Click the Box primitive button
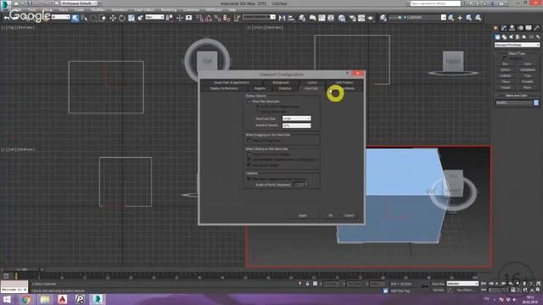The width and height of the screenshot is (543, 305). 506,64
